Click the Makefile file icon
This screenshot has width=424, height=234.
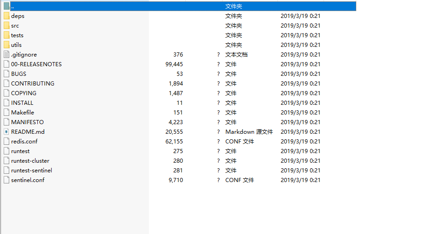click(6, 113)
